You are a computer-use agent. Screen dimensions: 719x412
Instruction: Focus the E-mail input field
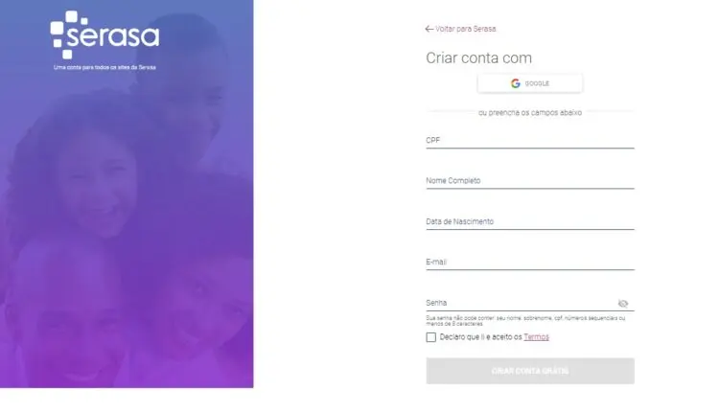tap(529, 262)
